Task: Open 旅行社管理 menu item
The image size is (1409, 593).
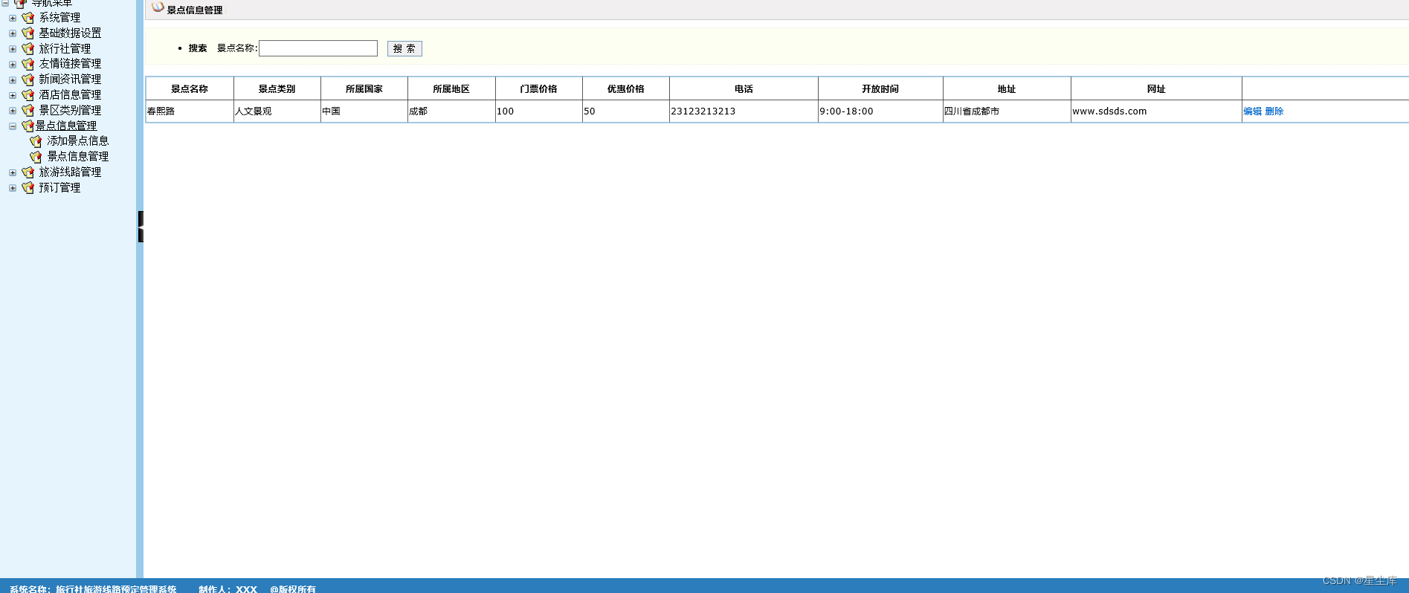Action: (x=65, y=49)
